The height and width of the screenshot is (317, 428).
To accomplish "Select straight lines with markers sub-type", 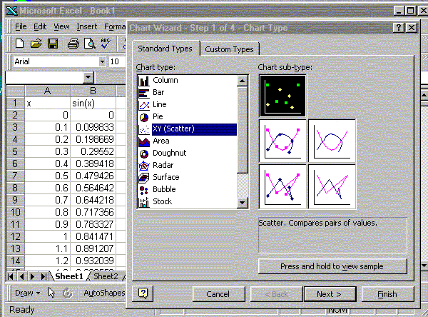I will coord(282,186).
